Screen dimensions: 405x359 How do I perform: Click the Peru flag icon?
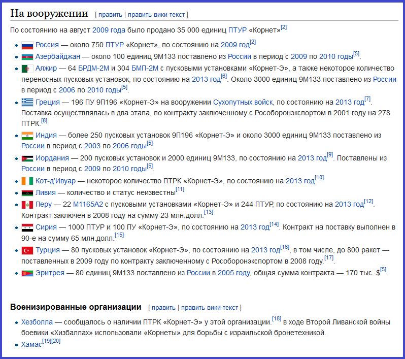[27, 205]
